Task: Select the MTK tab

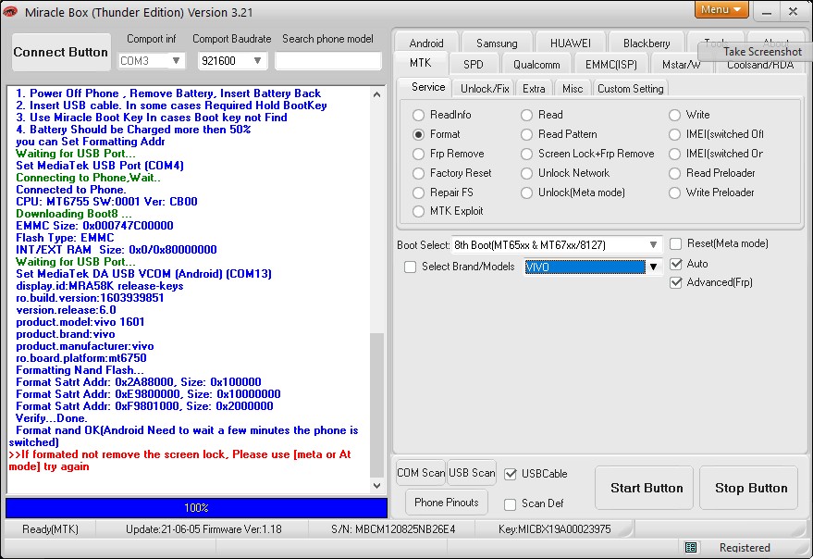Action: coord(421,63)
